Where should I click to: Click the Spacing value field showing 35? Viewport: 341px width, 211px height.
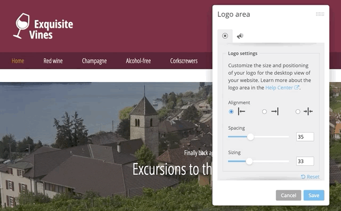pyautogui.click(x=305, y=137)
